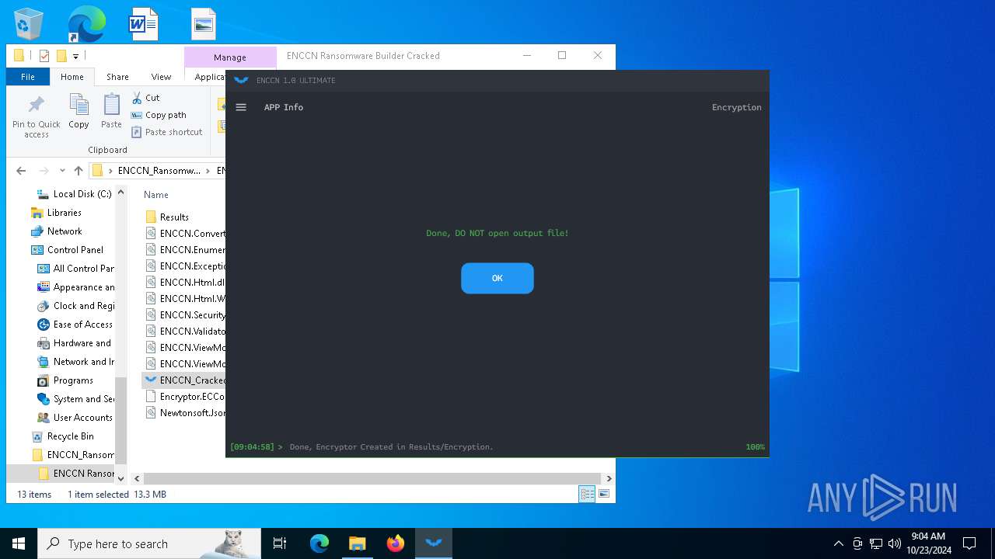Screen dimensions: 995x559
Task: Click Properties icon in Quick Access Toolbar
Action: (x=44, y=56)
